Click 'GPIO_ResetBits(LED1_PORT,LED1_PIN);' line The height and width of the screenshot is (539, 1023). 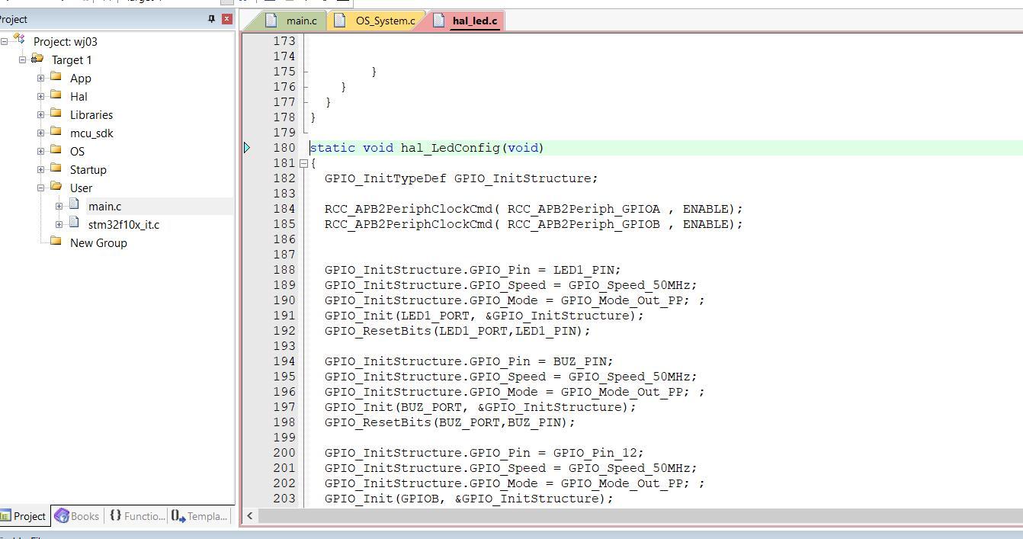point(457,331)
